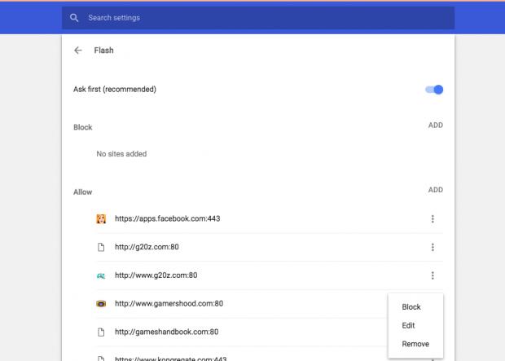Click ADD in the Block section
Viewport: 505px width, 361px height.
[435, 126]
